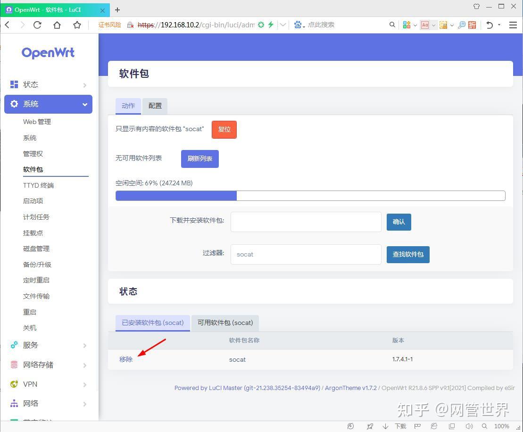Mute page sound with the speaker icon
Screen dimensions: 523x432
[469, 426]
